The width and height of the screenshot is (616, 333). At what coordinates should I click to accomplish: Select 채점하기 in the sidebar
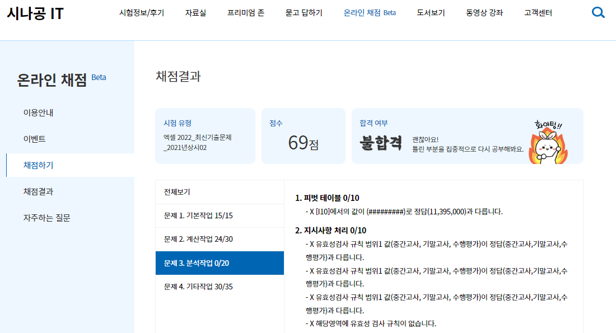coord(38,165)
